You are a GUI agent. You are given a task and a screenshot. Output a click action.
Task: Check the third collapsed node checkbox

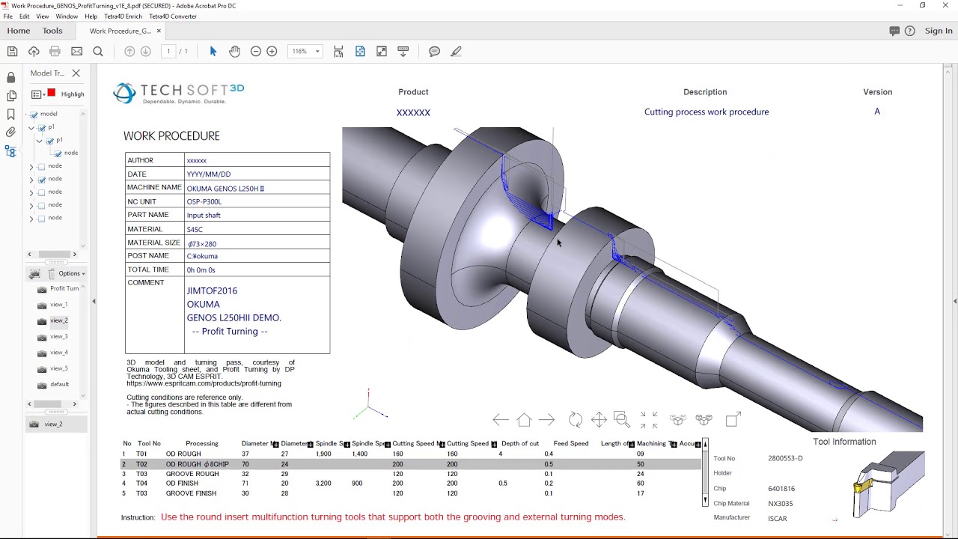tap(42, 192)
